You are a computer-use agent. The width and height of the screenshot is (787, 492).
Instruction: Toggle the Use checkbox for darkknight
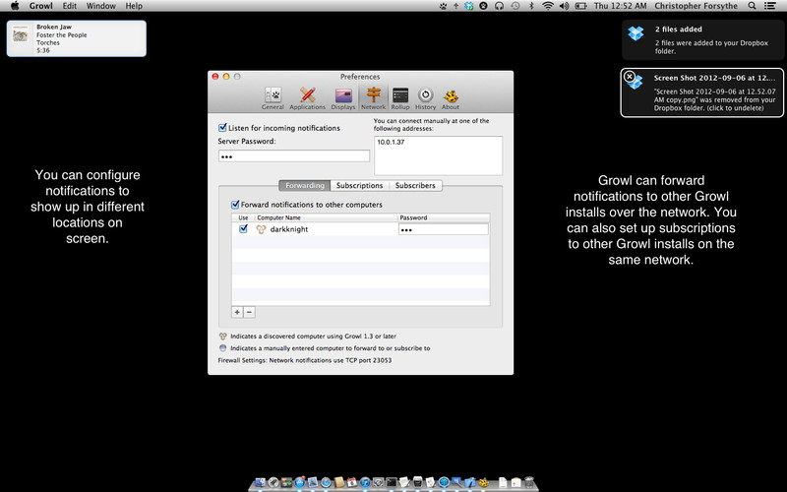tap(244, 228)
